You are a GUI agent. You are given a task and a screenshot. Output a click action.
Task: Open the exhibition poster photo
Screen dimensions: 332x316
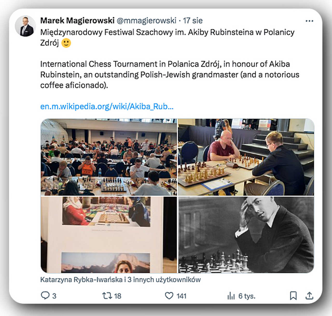pyautogui.click(x=109, y=235)
